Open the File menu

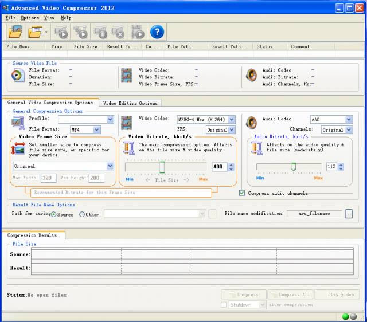(x=10, y=18)
